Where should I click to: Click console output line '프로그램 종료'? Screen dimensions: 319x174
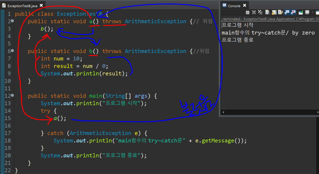click(x=237, y=40)
